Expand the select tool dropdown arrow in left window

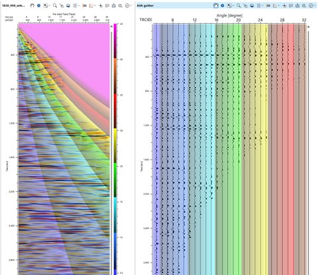(49, 6)
